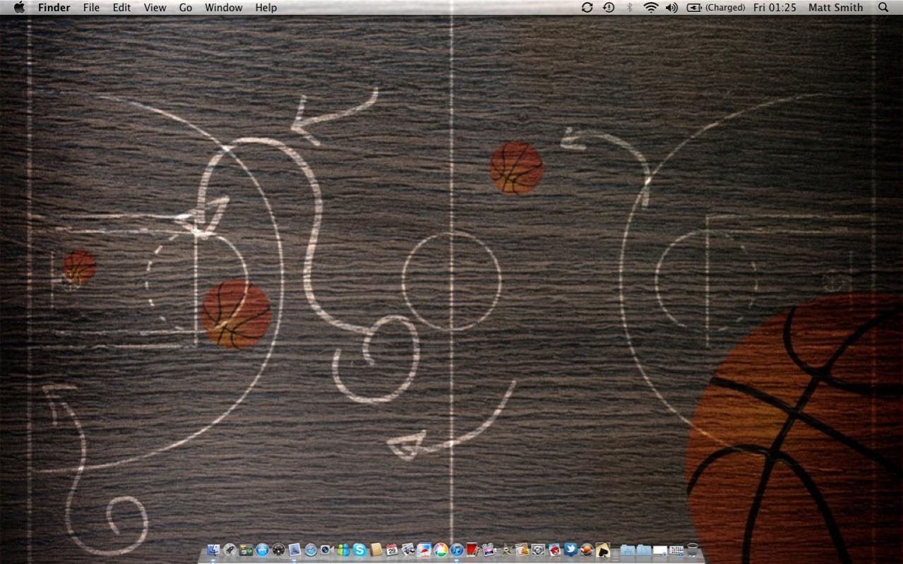Screen dimensions: 903x564
Task: Open Messenger green-blue people icon in Dock
Action: (x=344, y=550)
